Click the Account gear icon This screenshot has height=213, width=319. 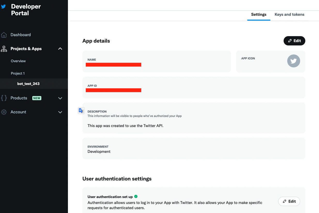tap(4, 112)
